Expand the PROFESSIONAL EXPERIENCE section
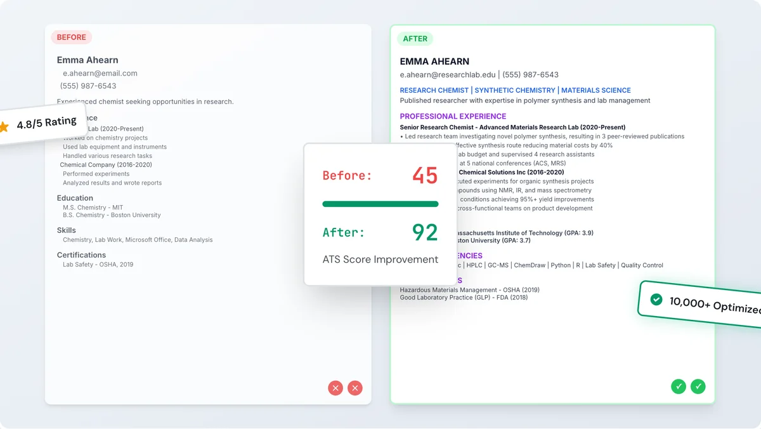The height and width of the screenshot is (429, 761). [x=453, y=116]
